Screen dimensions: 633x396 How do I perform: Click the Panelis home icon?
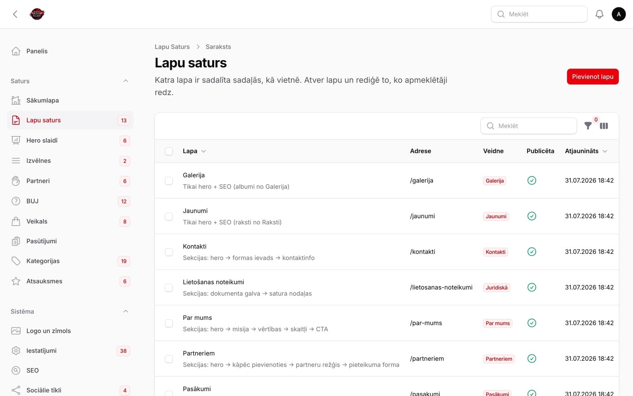pyautogui.click(x=16, y=51)
